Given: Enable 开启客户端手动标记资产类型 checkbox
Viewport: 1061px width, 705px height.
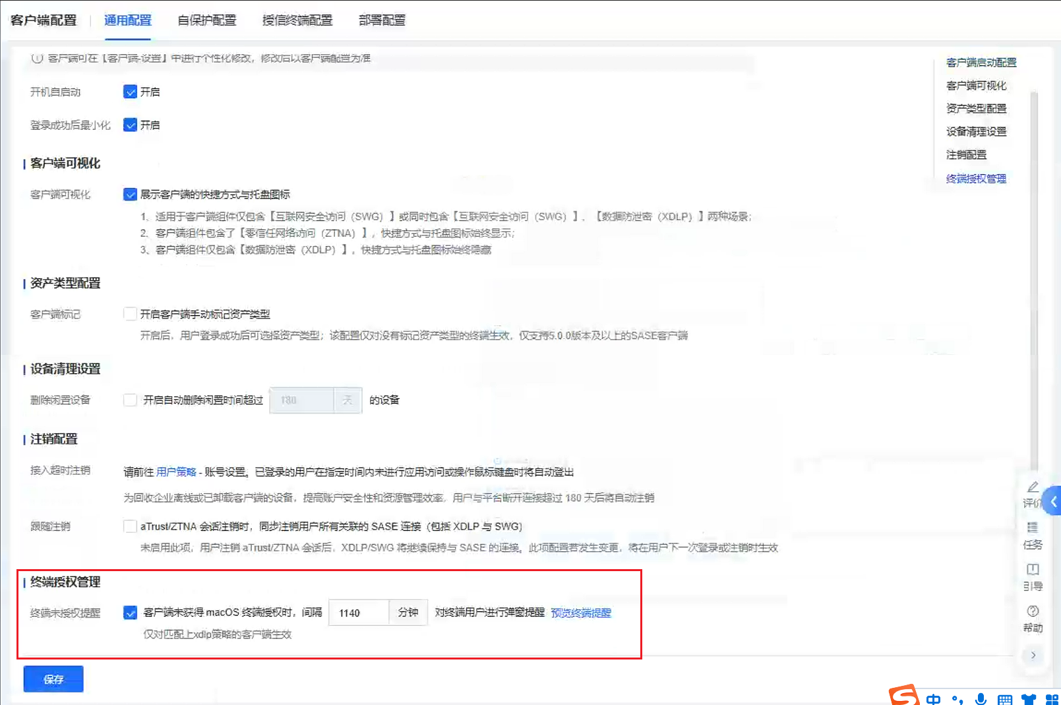Looking at the screenshot, I should [x=130, y=314].
